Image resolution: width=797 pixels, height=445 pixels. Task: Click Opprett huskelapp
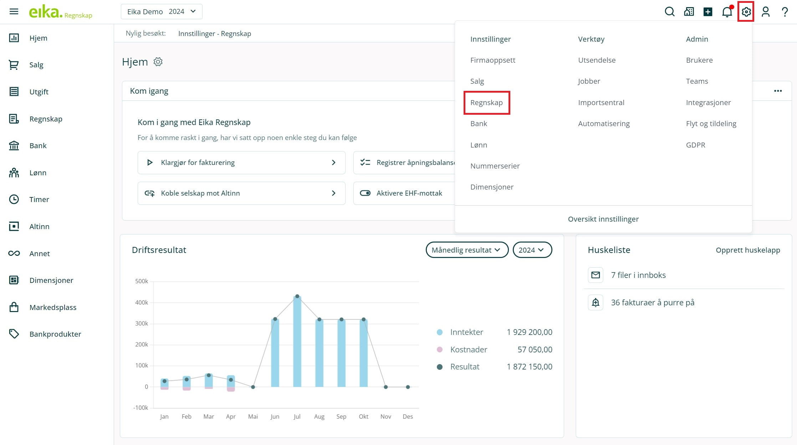[747, 250]
